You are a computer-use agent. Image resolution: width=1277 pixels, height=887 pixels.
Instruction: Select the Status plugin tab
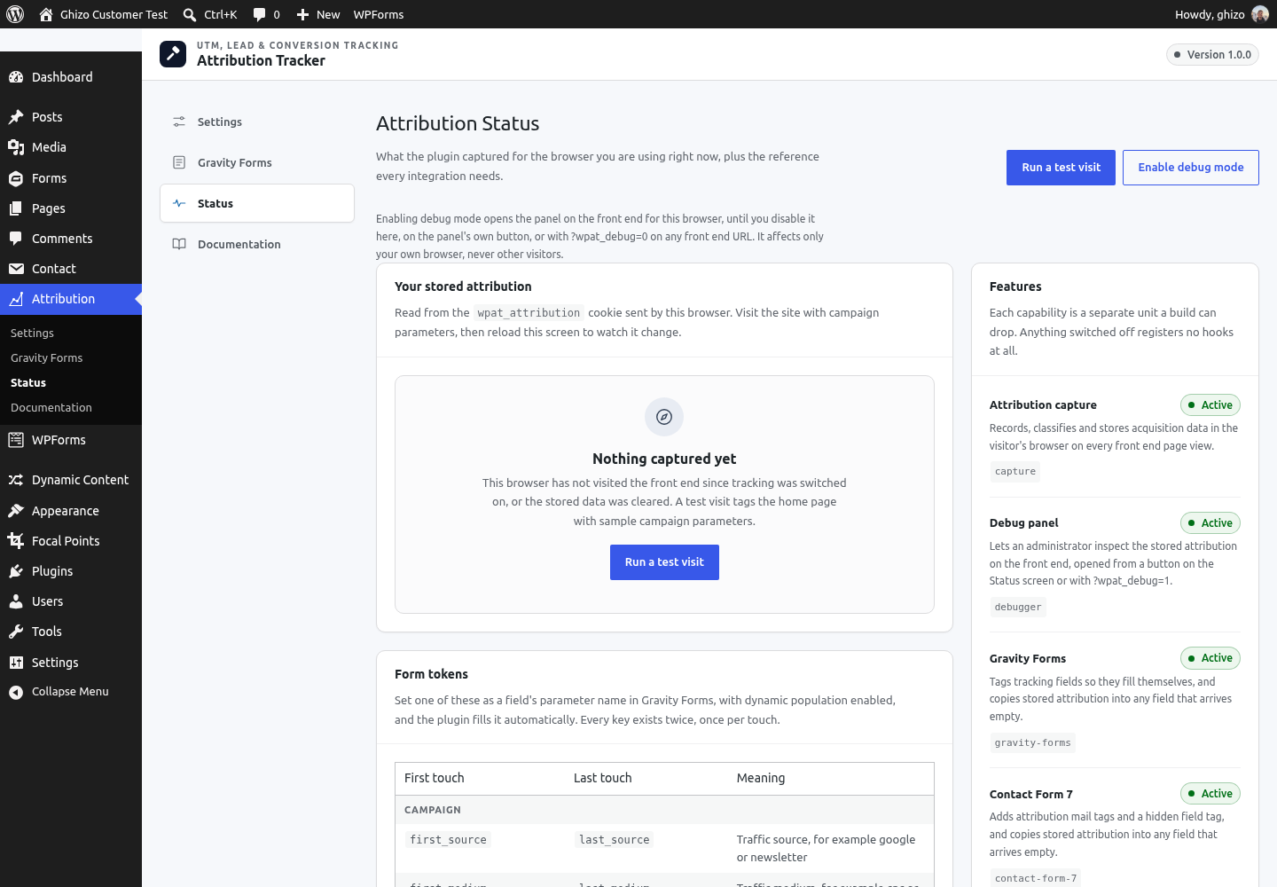(x=257, y=203)
